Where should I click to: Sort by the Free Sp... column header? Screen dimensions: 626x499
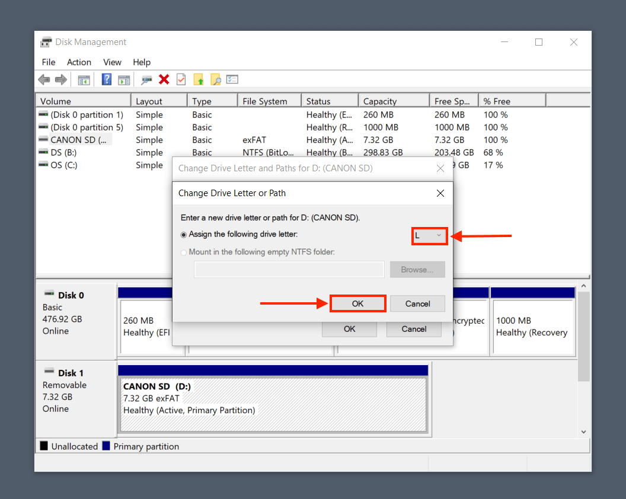(x=454, y=101)
